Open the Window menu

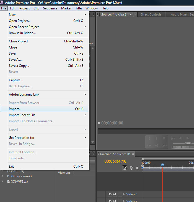click(x=92, y=8)
